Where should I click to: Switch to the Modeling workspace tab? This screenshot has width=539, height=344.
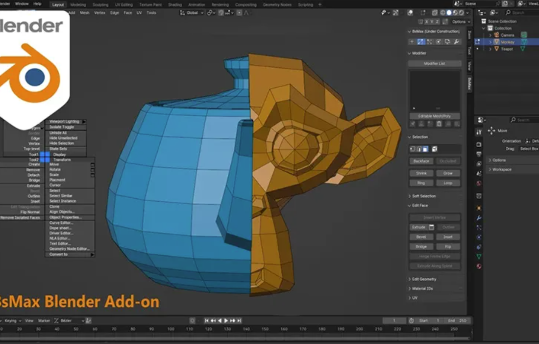point(78,5)
